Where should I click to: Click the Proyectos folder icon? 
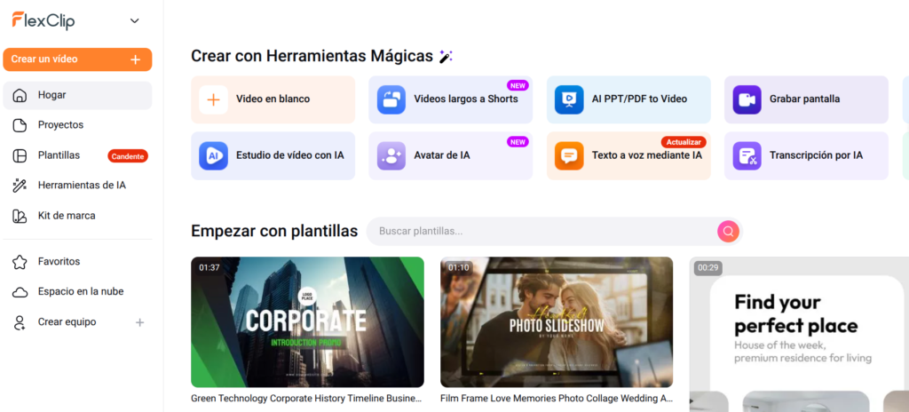pyautogui.click(x=20, y=125)
